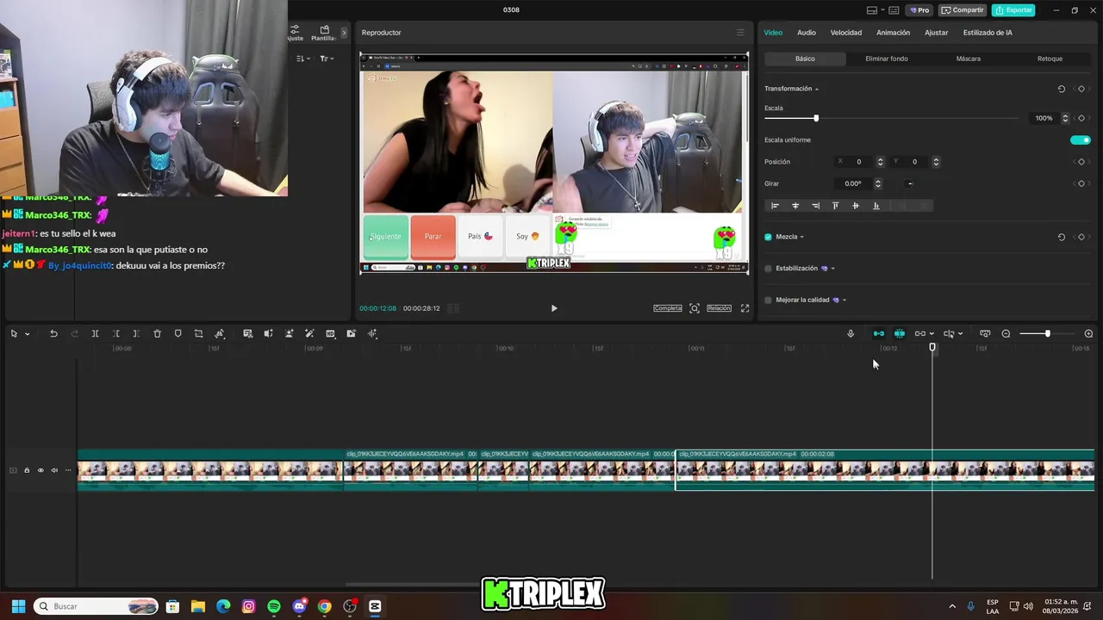This screenshot has height=620, width=1103.
Task: Select the Máscara sub-tab
Action: pos(968,59)
